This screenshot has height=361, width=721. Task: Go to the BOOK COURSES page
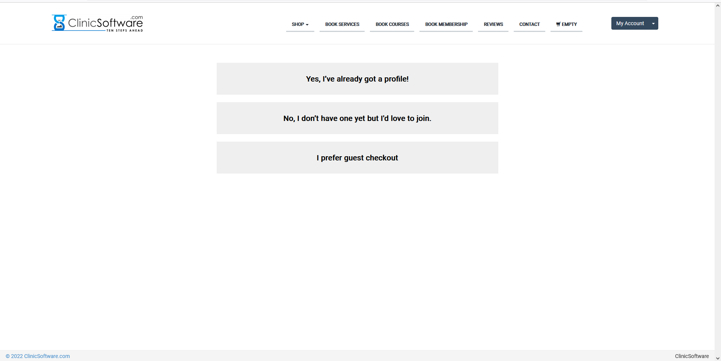(392, 24)
